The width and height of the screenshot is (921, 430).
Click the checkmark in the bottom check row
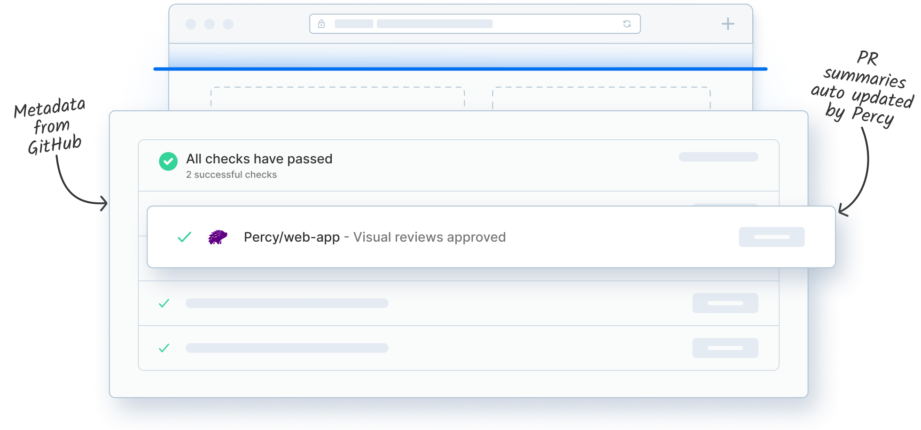(164, 348)
